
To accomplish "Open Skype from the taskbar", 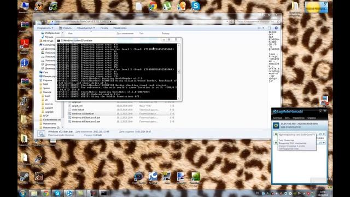I will pyautogui.click(x=57, y=193).
